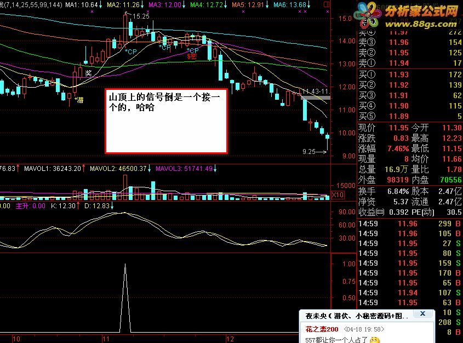Close the 夜未央 chat popup
The width and height of the screenshot is (463, 343).
pyautogui.click(x=422, y=313)
